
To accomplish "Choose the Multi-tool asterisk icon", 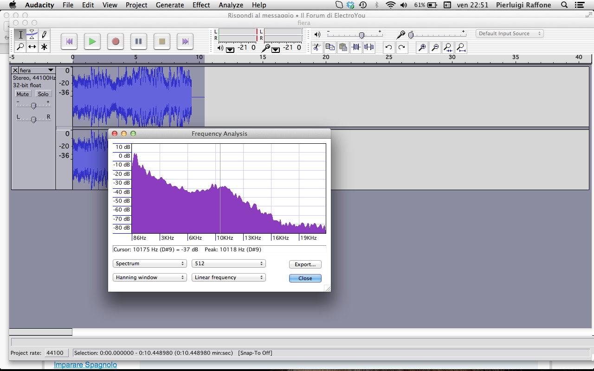I will [44, 47].
